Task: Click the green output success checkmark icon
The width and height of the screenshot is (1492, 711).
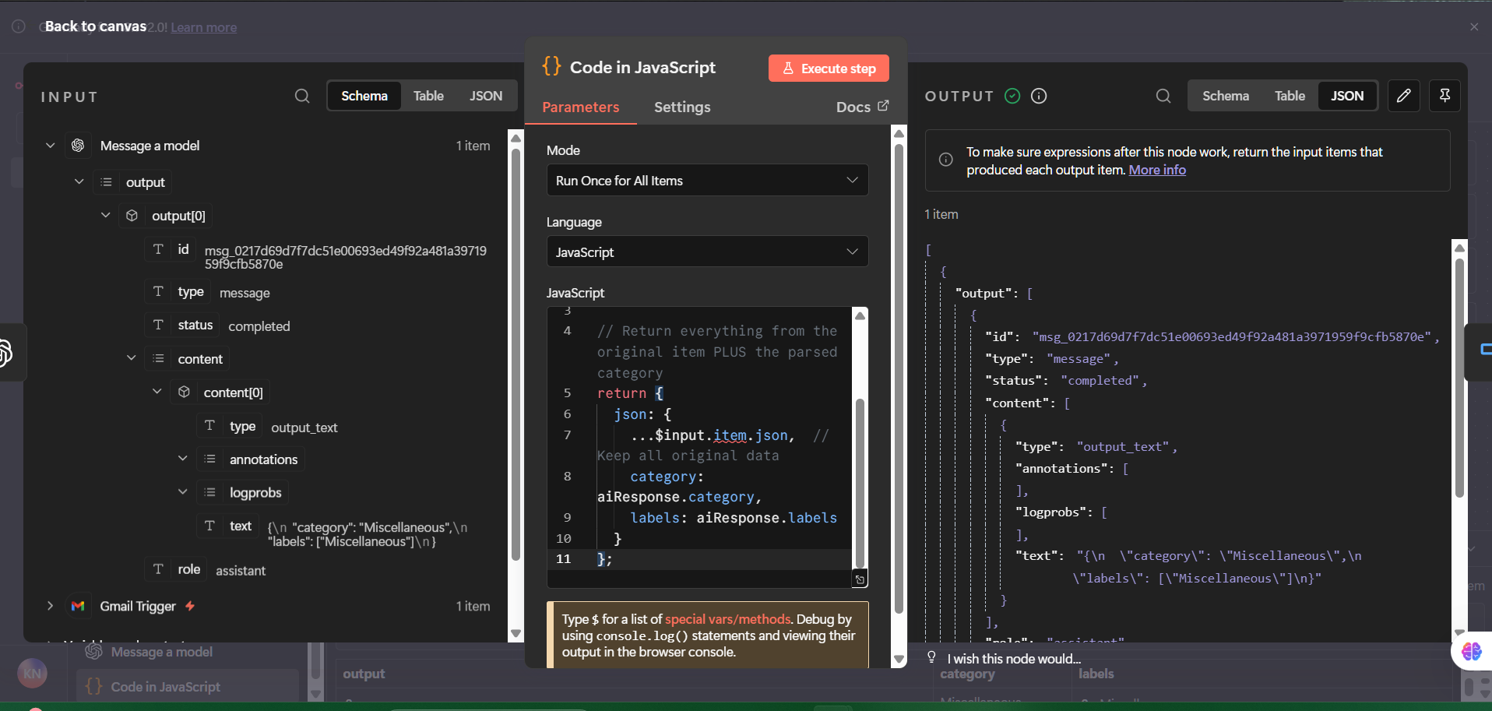Action: coord(1012,96)
